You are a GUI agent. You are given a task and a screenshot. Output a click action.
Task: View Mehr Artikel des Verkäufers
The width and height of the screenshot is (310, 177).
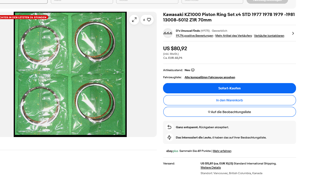(233, 36)
